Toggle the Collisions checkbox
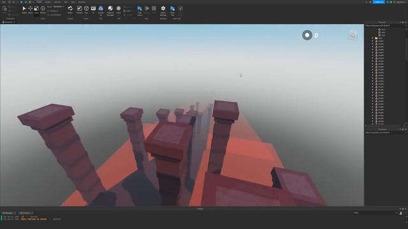Viewport: 408px width, 229px height. [x=48, y=11]
